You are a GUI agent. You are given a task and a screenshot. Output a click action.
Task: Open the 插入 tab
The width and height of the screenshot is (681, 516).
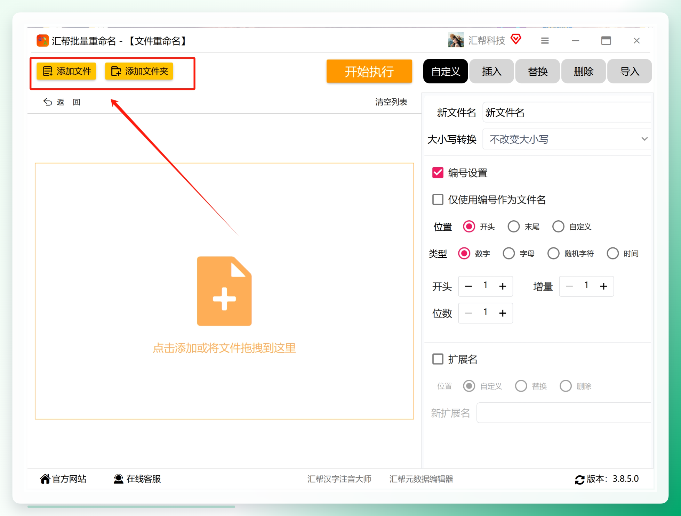[491, 71]
